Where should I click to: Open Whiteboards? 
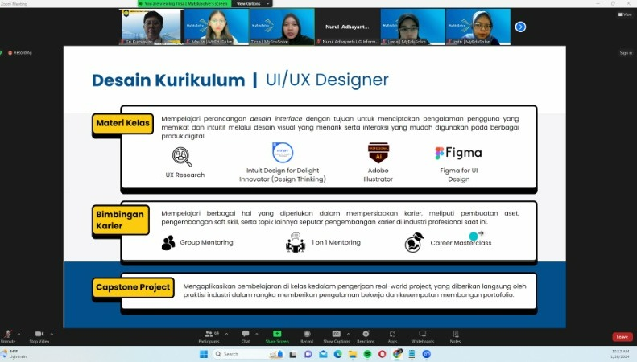point(423,336)
